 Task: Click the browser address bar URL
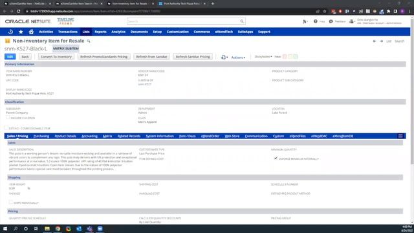point(95,12)
